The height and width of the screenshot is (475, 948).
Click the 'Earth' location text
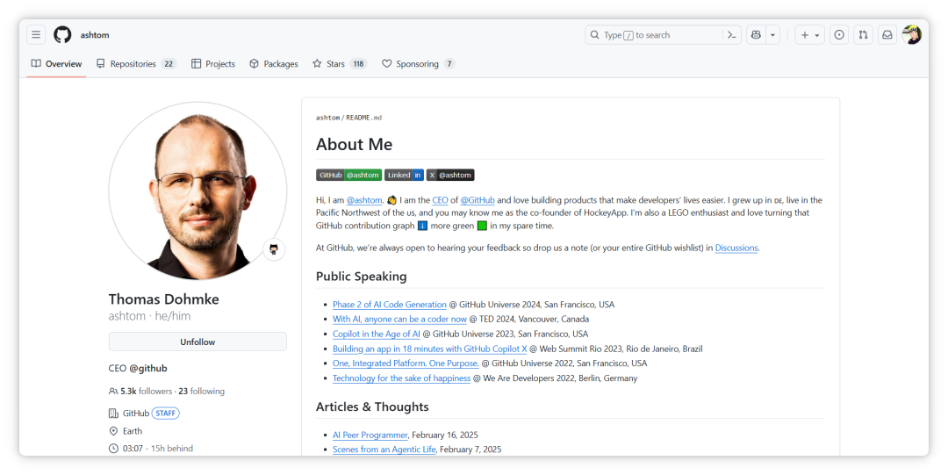click(x=133, y=431)
